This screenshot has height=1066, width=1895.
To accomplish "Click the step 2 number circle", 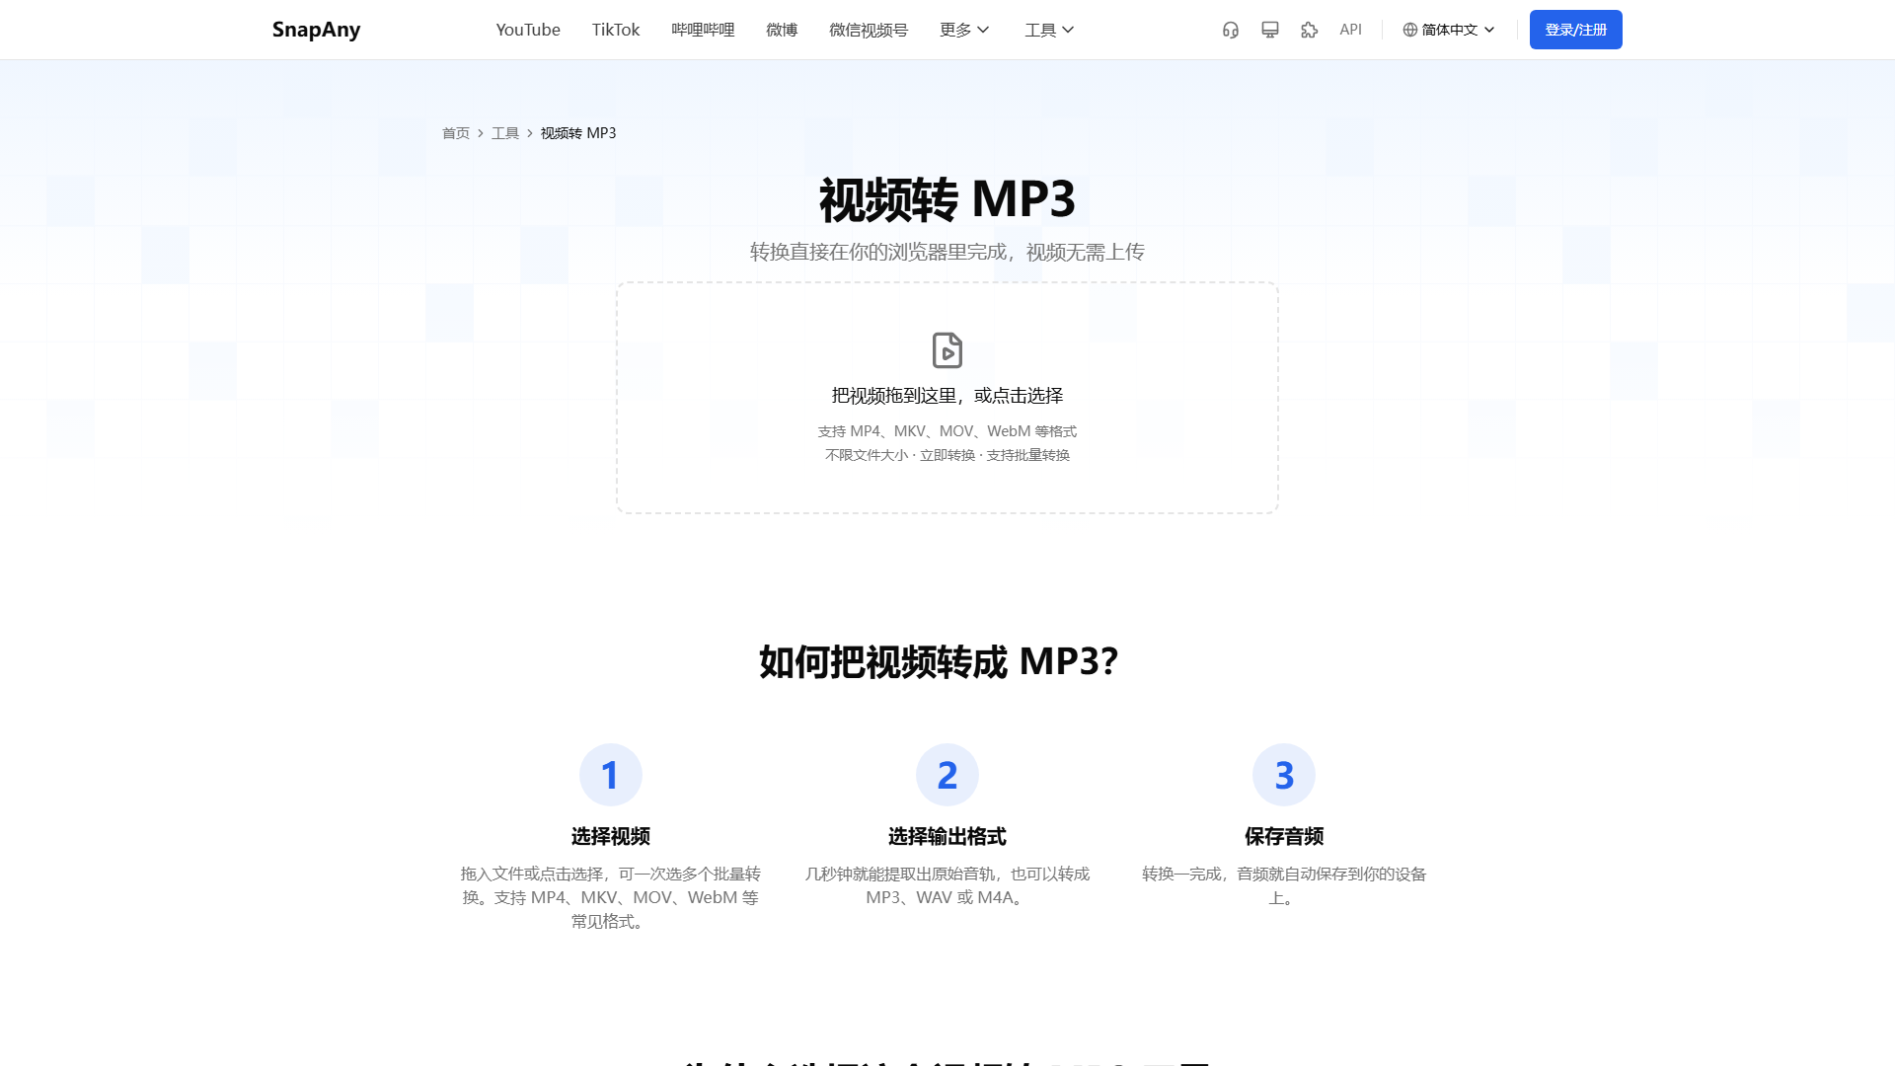I will tap(947, 775).
